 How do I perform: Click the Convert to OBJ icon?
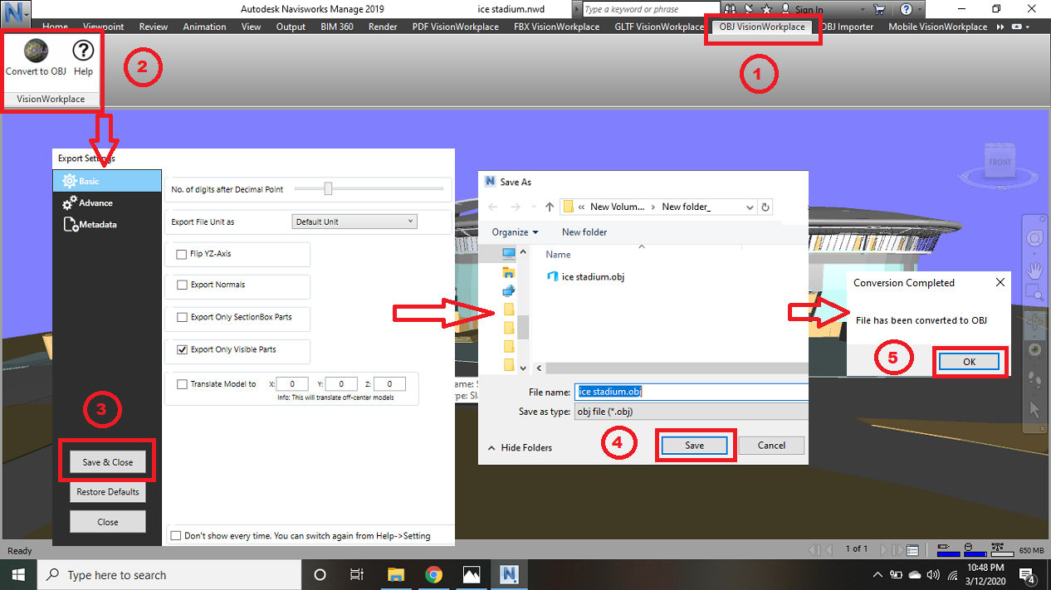36,51
